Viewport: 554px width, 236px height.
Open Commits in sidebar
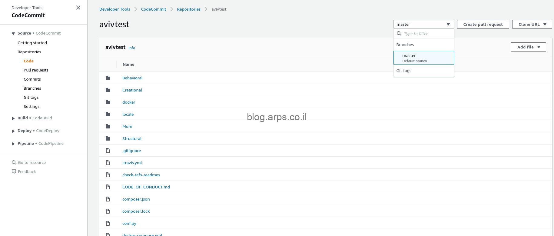click(x=32, y=79)
